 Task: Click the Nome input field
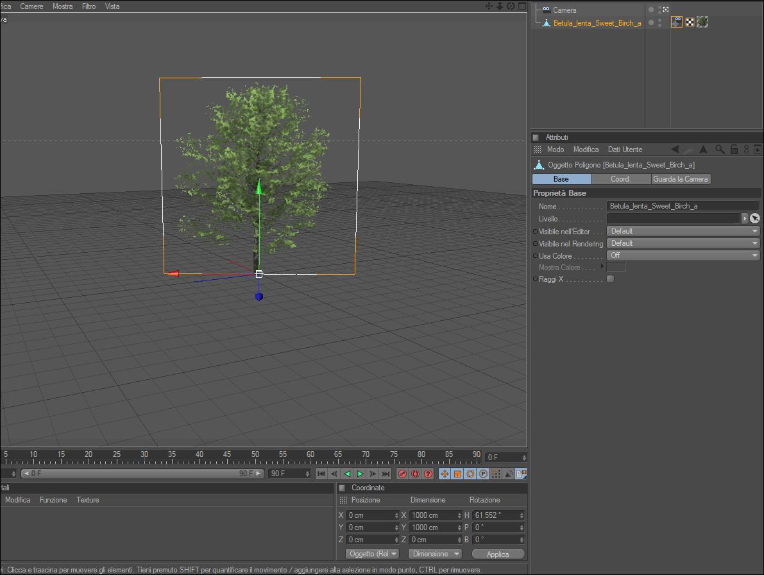tap(683, 207)
